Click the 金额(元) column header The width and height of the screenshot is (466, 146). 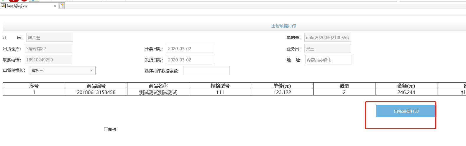tap(406, 86)
